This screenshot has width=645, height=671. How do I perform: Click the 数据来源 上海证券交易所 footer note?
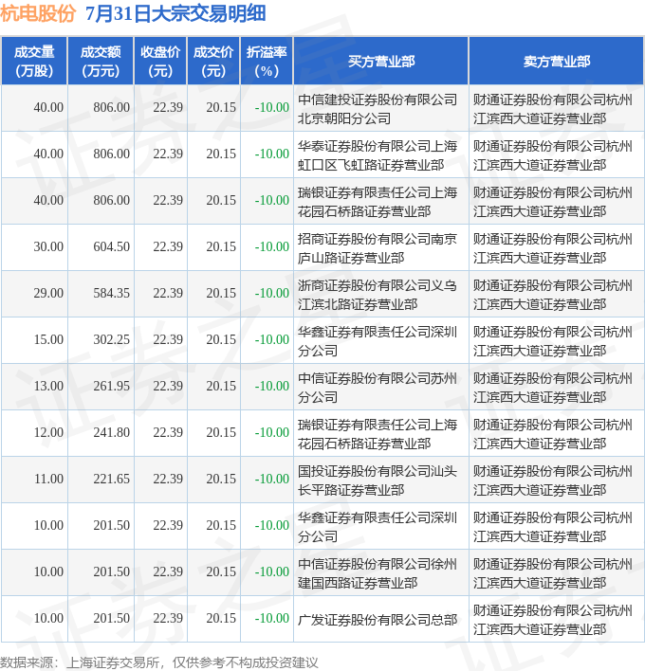[x=159, y=662]
